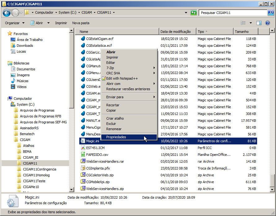Choose Recortar in the context menu
This screenshot has height=216, width=276.
[129, 105]
